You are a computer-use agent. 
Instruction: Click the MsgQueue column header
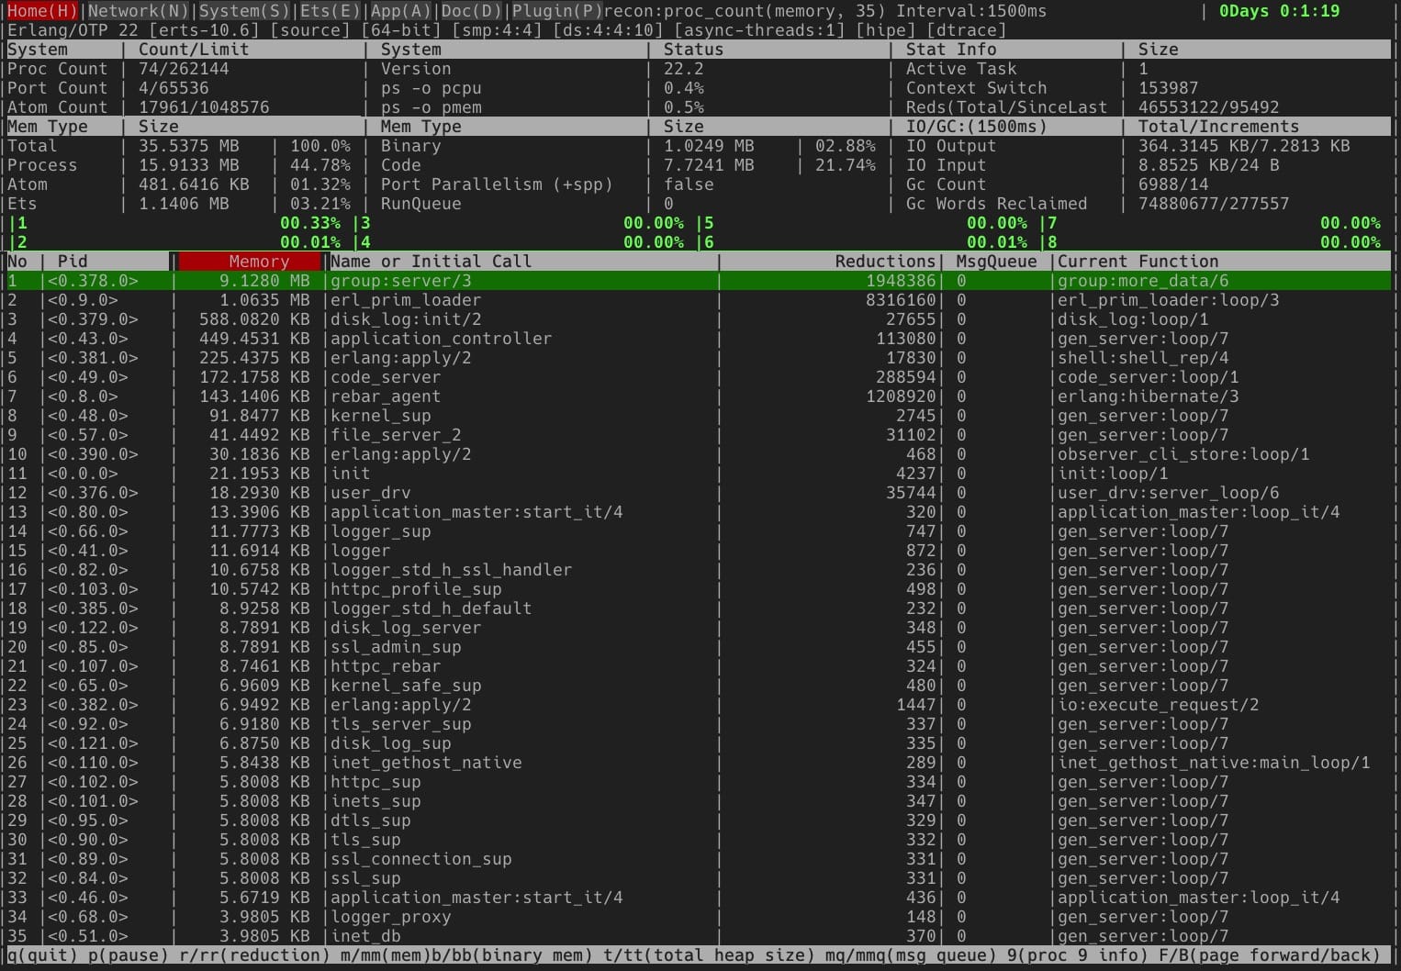coord(995,262)
